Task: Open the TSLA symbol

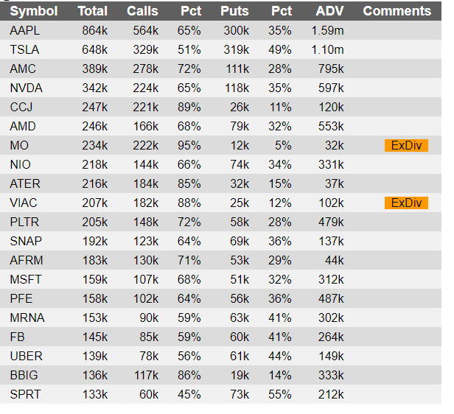Action: tap(24, 49)
